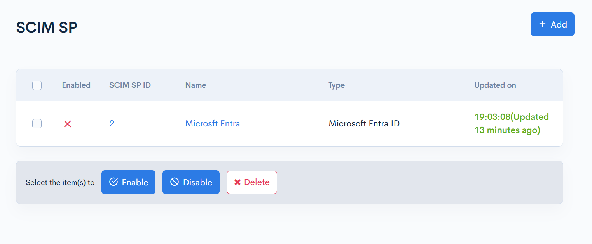The width and height of the screenshot is (592, 244).
Task: Click the prohibited circle icon on Disable
Action: (175, 182)
